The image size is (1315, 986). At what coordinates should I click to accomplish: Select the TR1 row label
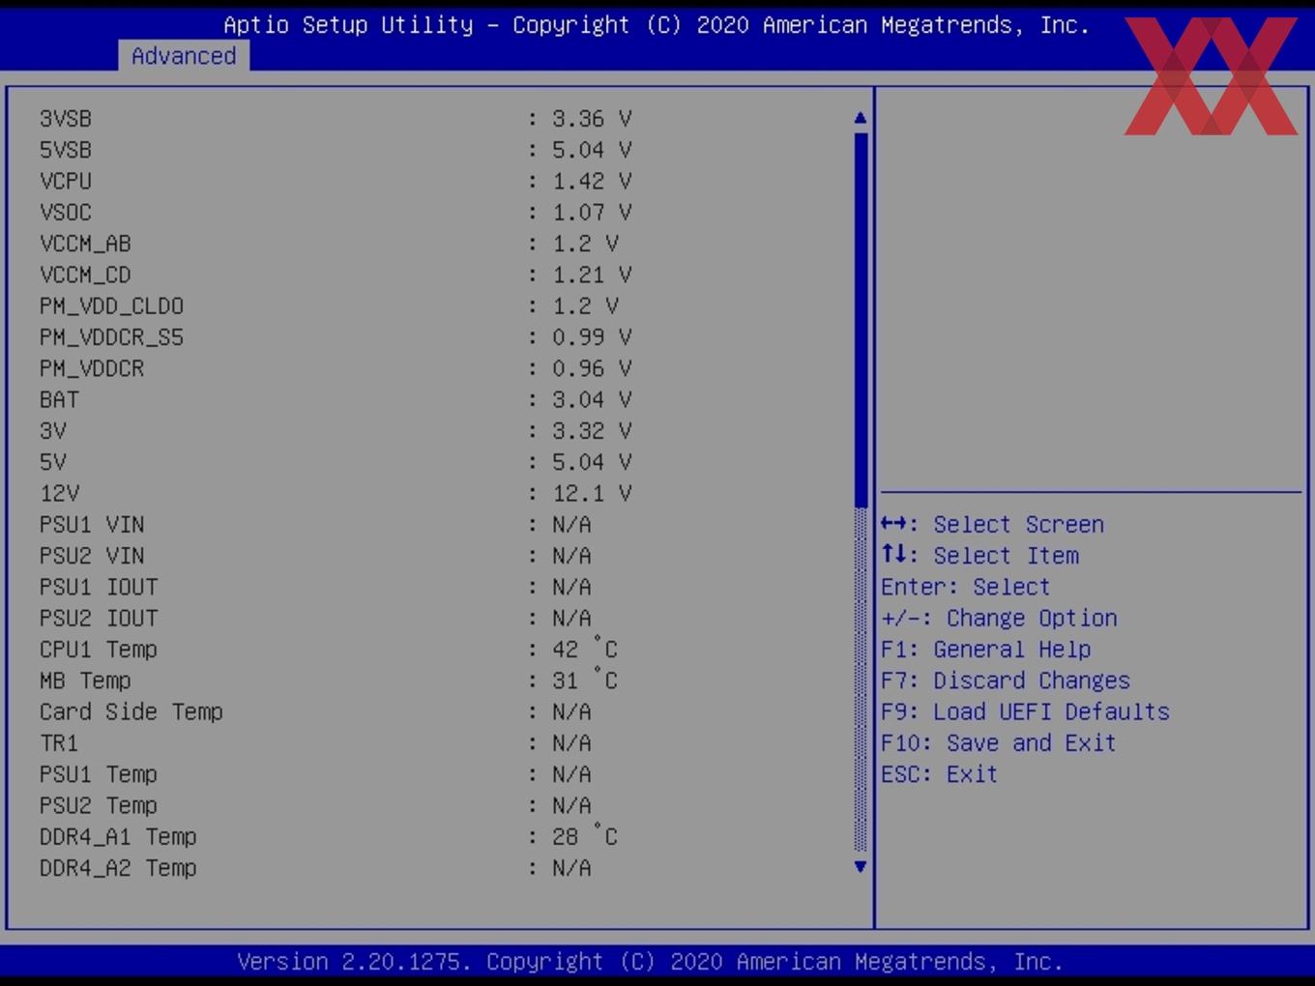click(59, 743)
